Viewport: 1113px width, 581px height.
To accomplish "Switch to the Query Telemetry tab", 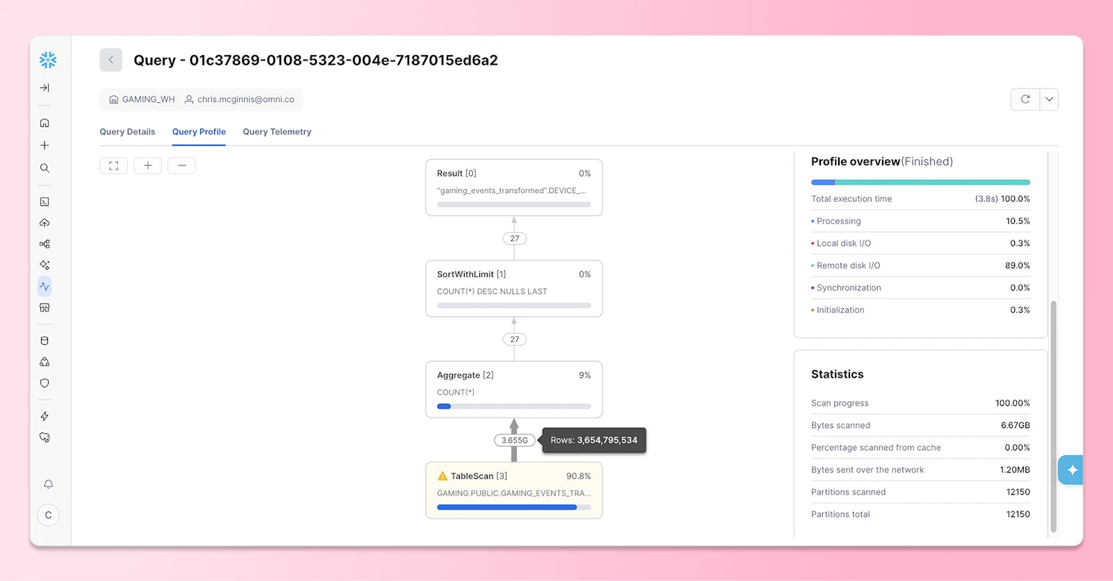I will coord(277,131).
